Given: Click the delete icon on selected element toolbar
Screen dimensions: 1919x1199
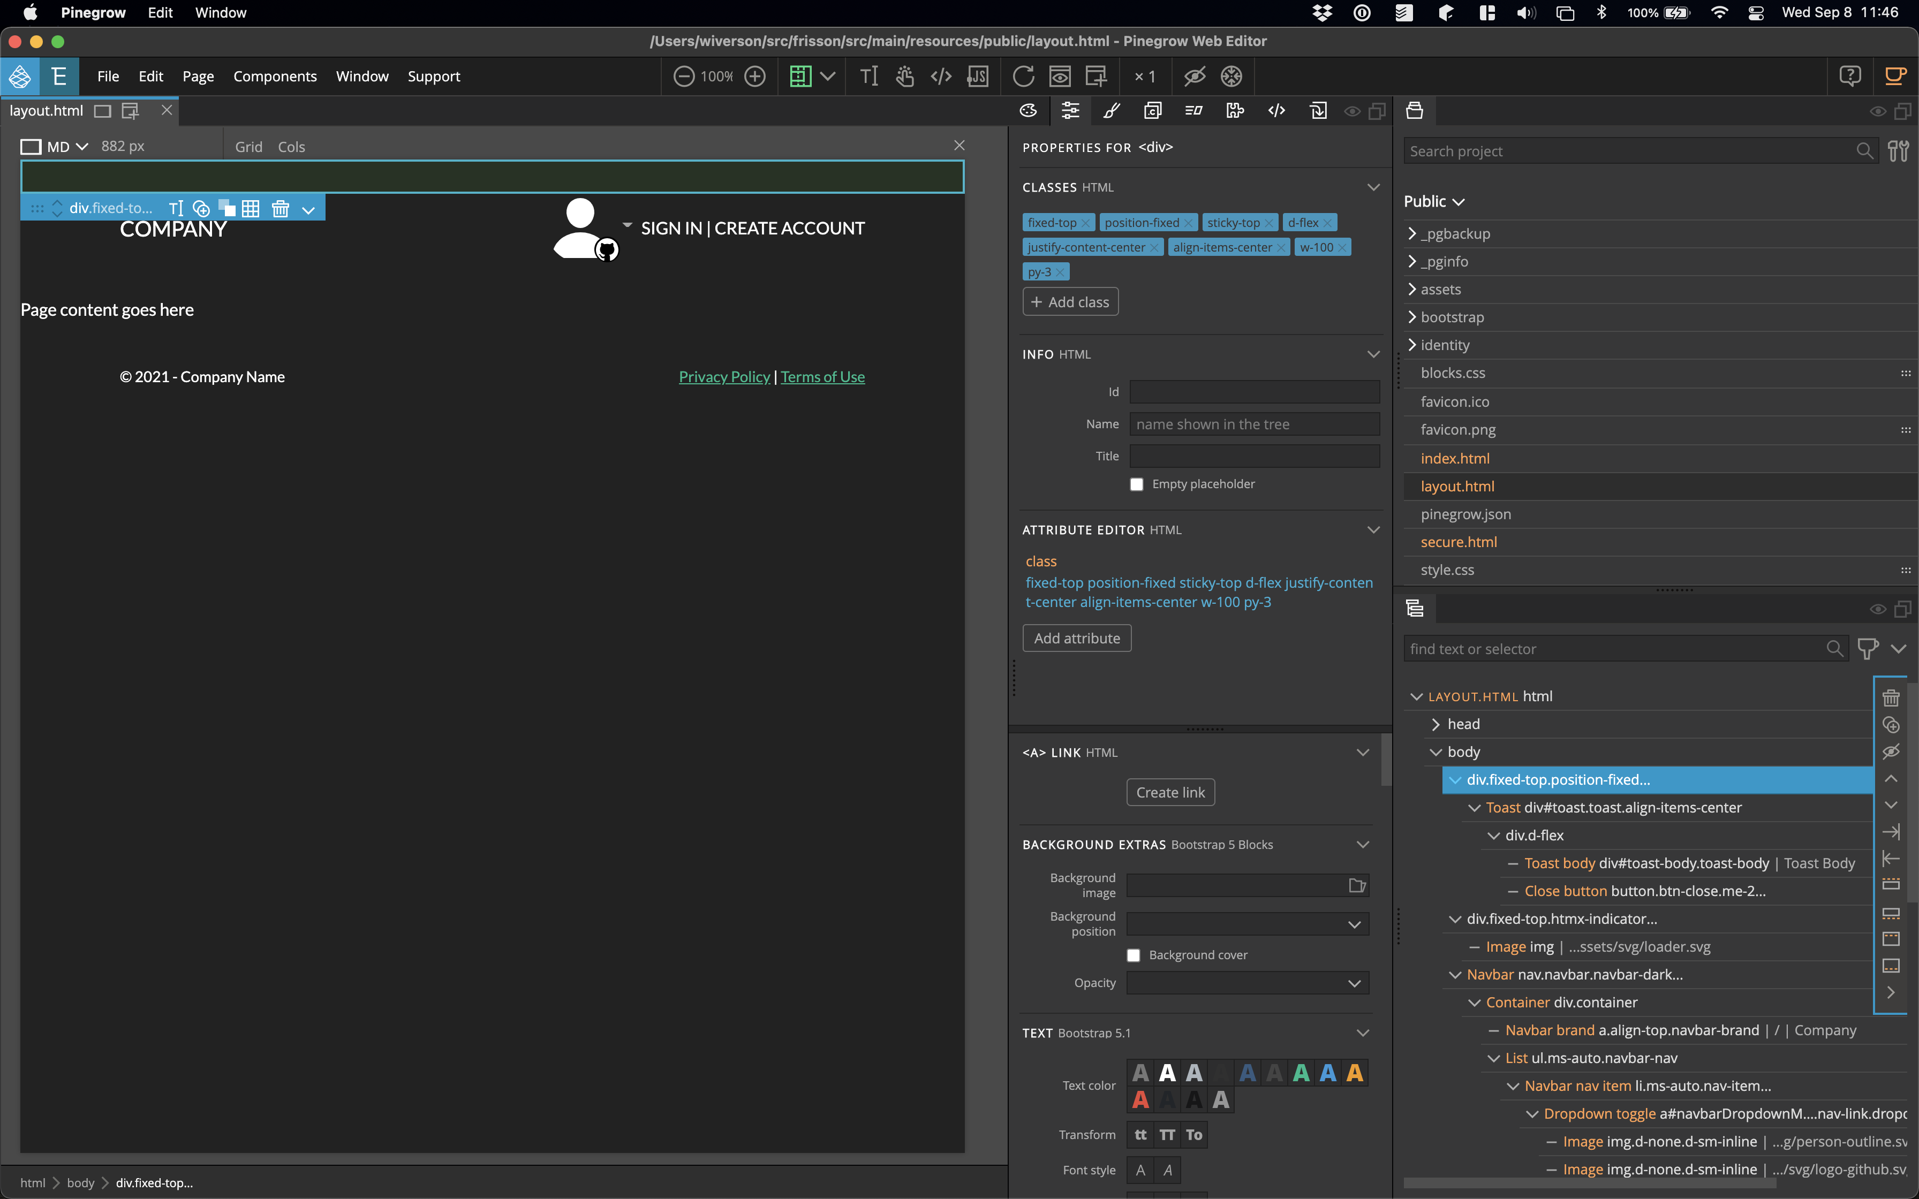Looking at the screenshot, I should click(x=280, y=209).
